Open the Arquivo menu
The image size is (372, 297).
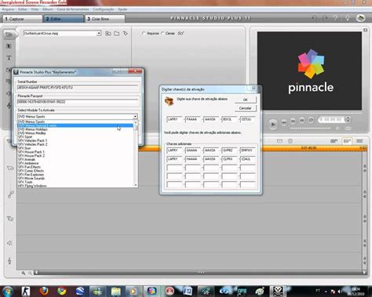pos(8,9)
